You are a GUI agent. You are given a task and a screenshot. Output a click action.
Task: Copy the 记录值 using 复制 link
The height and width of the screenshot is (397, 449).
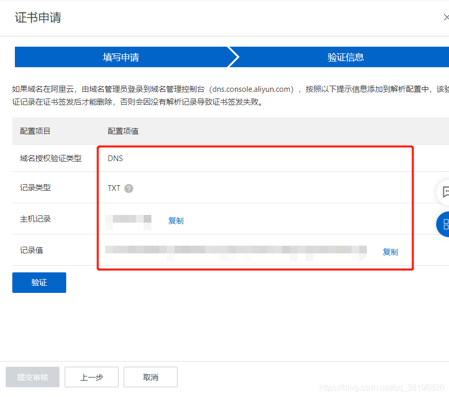coord(390,252)
